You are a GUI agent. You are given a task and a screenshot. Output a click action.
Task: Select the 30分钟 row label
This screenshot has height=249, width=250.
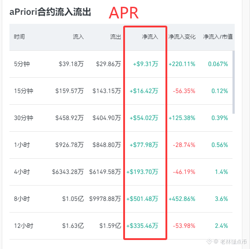[x=23, y=118]
